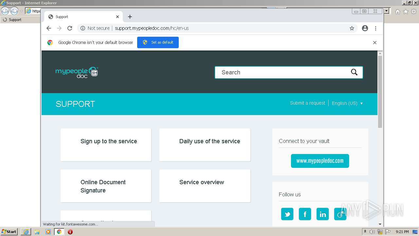Click the Chrome address bar URL
This screenshot has width=419, height=236.
pyautogui.click(x=152, y=28)
